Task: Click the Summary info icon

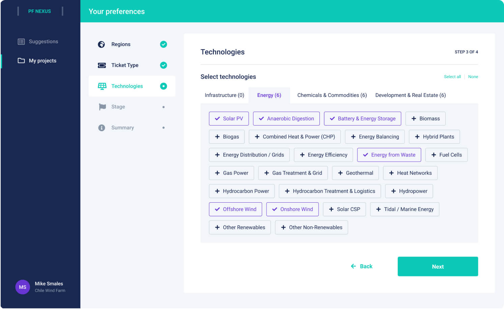Action: (102, 128)
